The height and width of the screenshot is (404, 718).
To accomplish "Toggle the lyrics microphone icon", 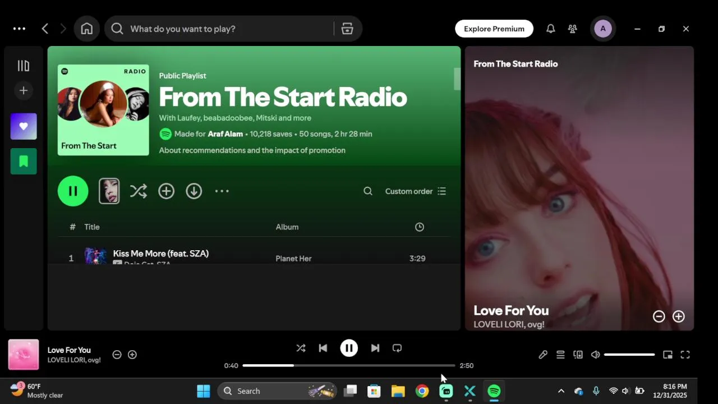I will [x=543, y=355].
